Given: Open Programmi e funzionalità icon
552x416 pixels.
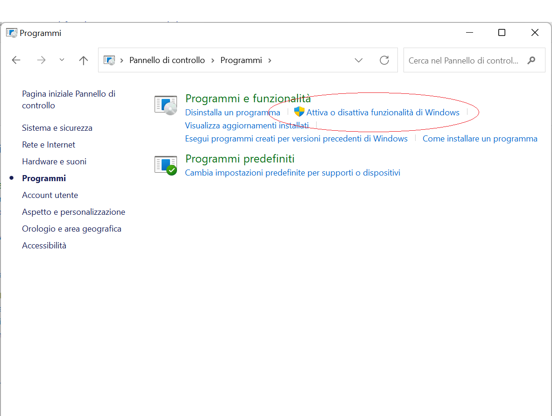Looking at the screenshot, I should pos(166,105).
